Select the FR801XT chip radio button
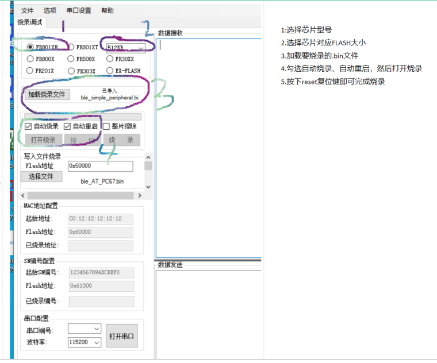Viewport: 437px width, 363px height. tap(71, 47)
